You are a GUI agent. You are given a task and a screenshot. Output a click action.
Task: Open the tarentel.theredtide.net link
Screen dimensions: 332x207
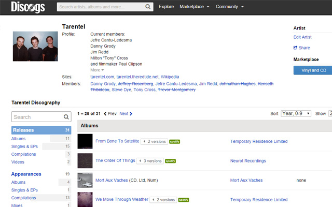pyautogui.click(x=137, y=77)
